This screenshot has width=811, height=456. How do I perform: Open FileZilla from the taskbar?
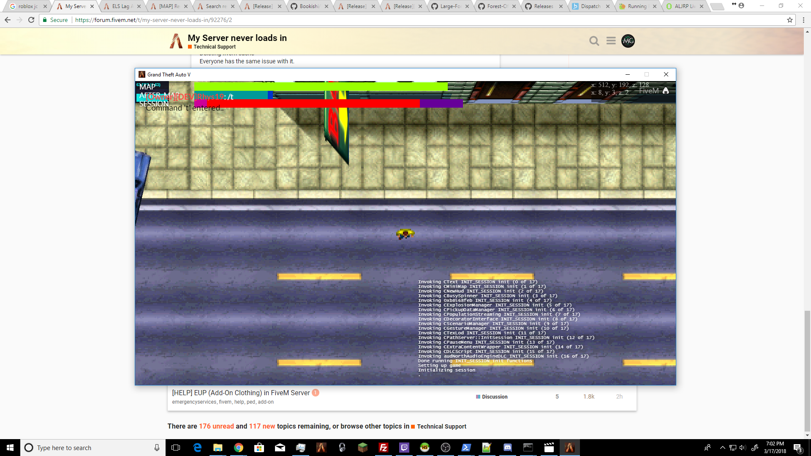click(383, 448)
